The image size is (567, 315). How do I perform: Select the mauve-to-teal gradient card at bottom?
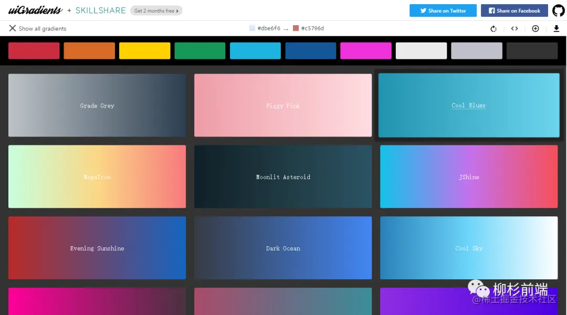click(283, 301)
